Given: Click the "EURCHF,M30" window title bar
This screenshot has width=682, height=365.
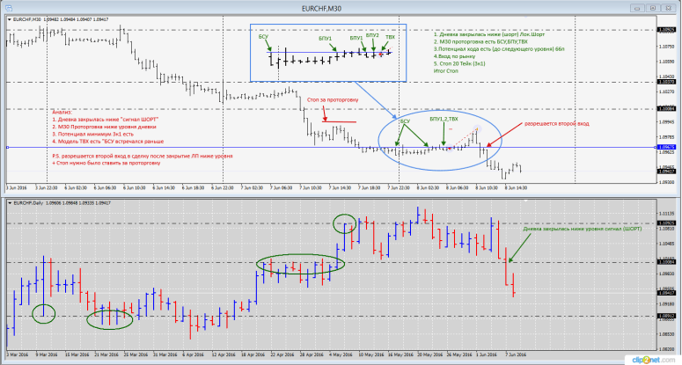Looking at the screenshot, I should tap(341, 5).
